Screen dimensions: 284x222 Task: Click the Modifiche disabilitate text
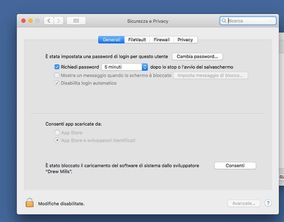pos(61,203)
